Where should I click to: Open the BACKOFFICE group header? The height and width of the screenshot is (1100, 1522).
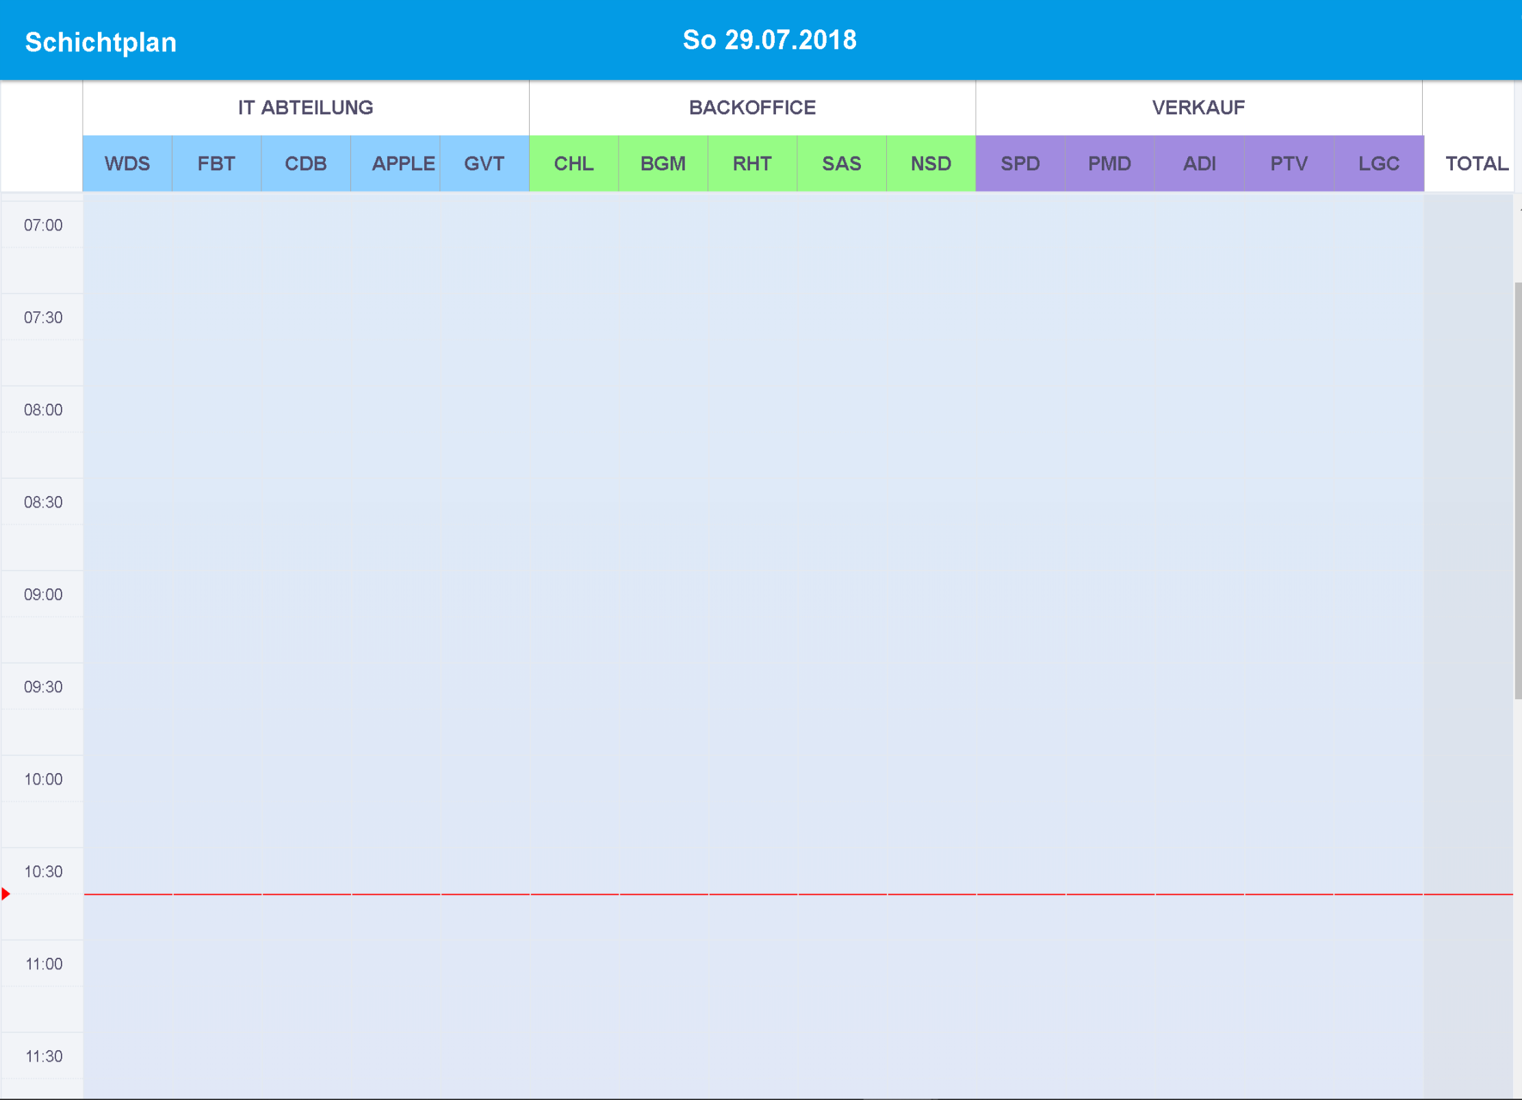coord(751,107)
